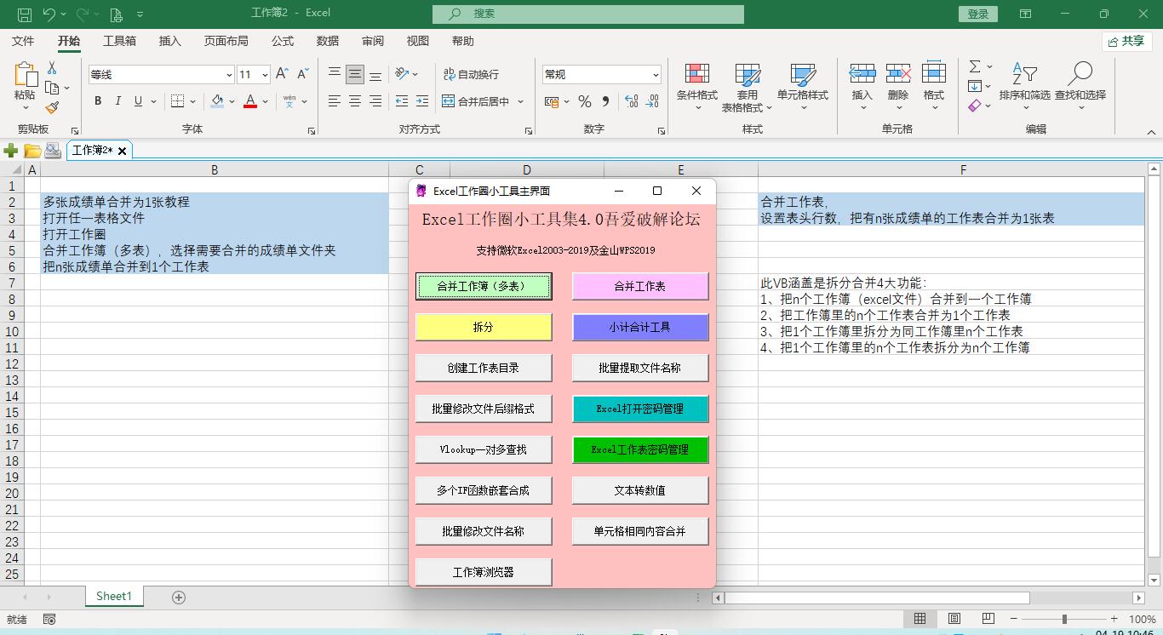Click the Decrease Decimal icon
The height and width of the screenshot is (635, 1163).
(x=652, y=101)
